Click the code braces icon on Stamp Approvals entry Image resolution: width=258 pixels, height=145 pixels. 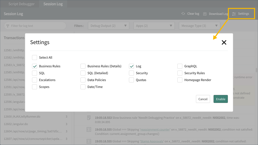pyautogui.click(x=88, y=141)
